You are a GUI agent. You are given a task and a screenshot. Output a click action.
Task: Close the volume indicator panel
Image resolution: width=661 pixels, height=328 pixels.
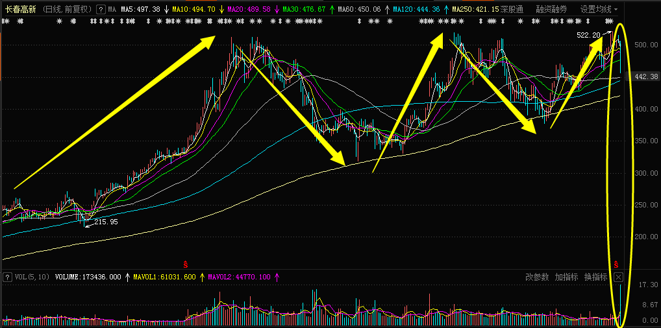618,277
